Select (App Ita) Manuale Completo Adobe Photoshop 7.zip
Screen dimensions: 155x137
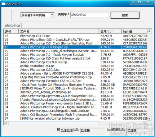76,77
